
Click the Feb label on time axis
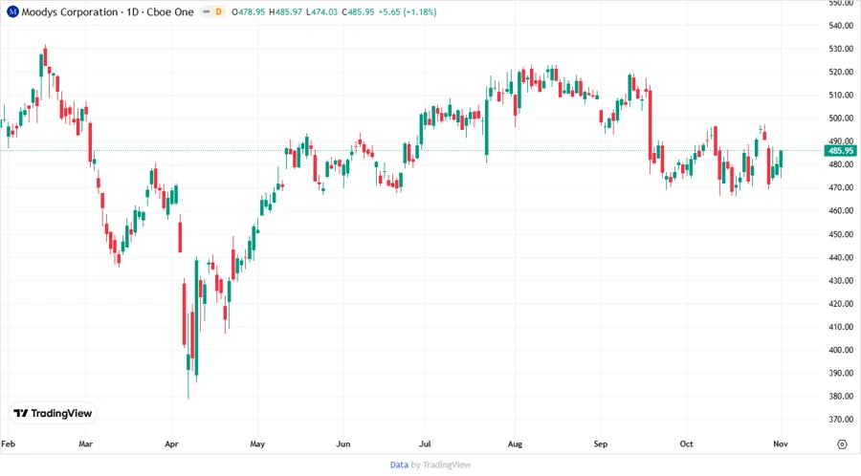tap(8, 444)
